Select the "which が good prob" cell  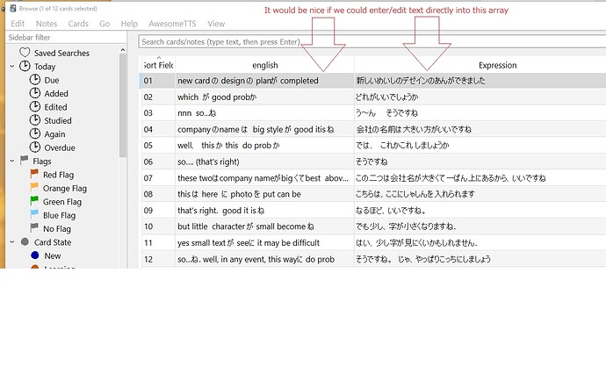pos(264,97)
